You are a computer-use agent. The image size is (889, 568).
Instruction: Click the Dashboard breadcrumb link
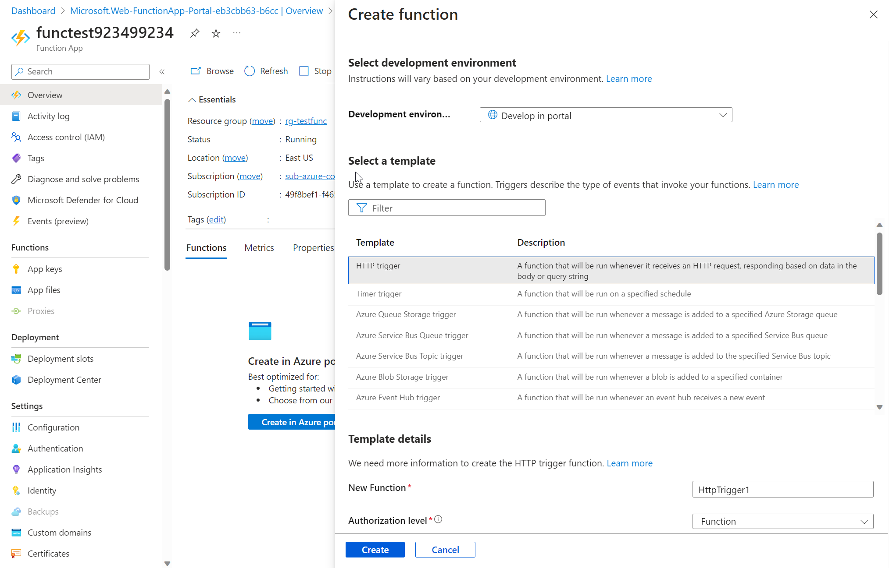33,11
